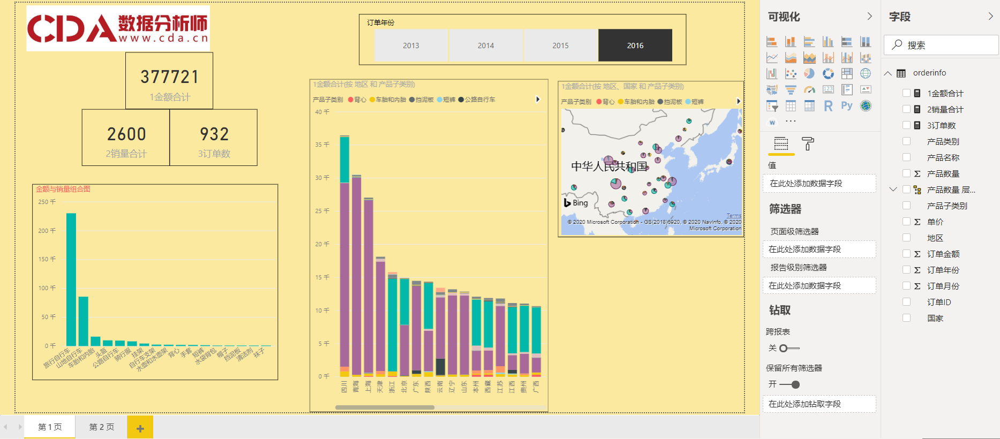Add a Python script visual
The image size is (1000, 439).
[847, 106]
